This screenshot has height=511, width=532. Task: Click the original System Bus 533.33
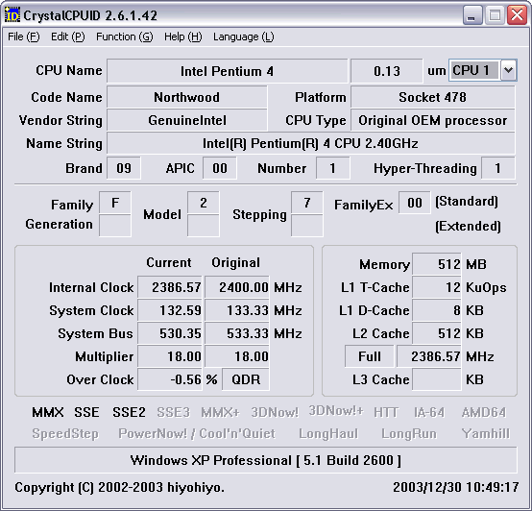pyautogui.click(x=237, y=333)
